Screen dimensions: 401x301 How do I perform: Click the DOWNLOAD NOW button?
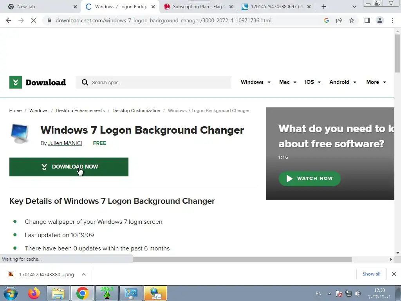69,167
